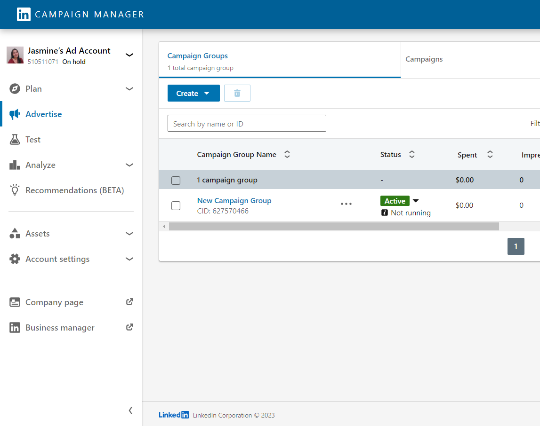Click the Not running info icon
Screen dimensions: 540x426
coord(385,213)
